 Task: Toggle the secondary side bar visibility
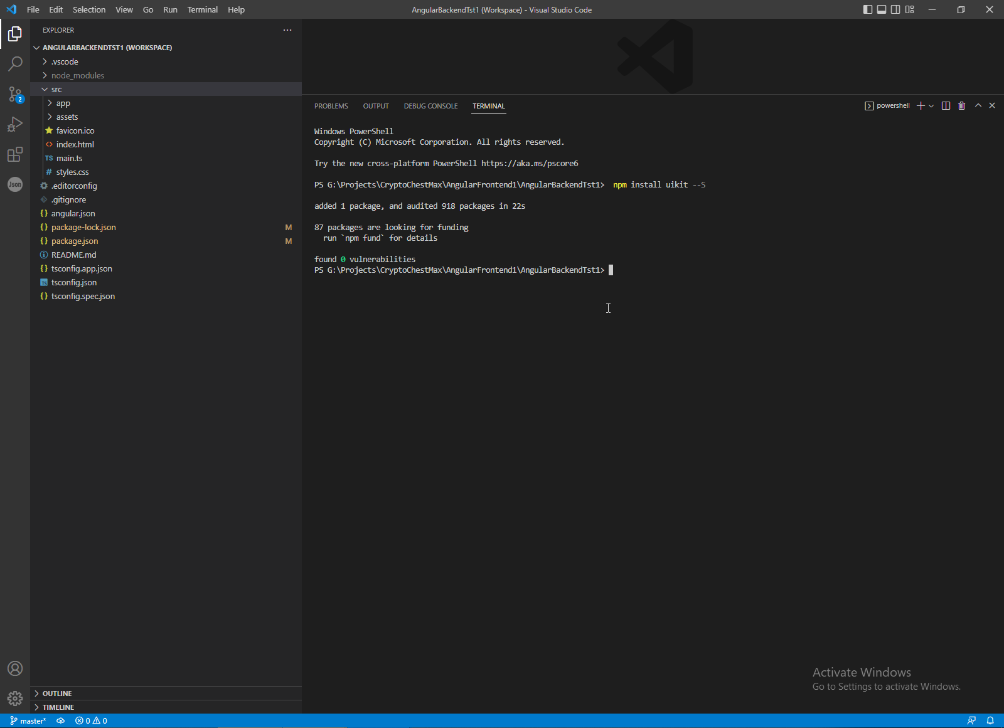895,9
